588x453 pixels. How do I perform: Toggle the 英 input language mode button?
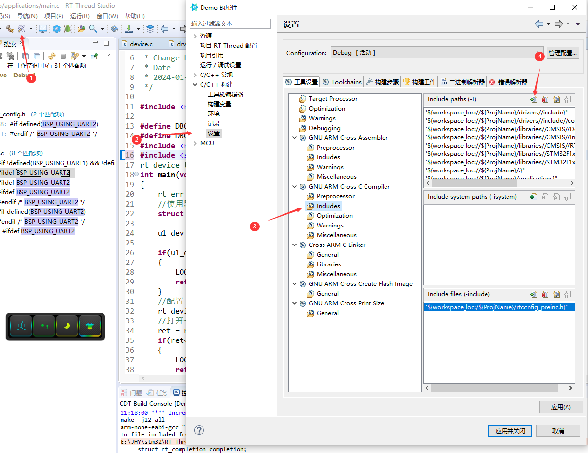[21, 326]
